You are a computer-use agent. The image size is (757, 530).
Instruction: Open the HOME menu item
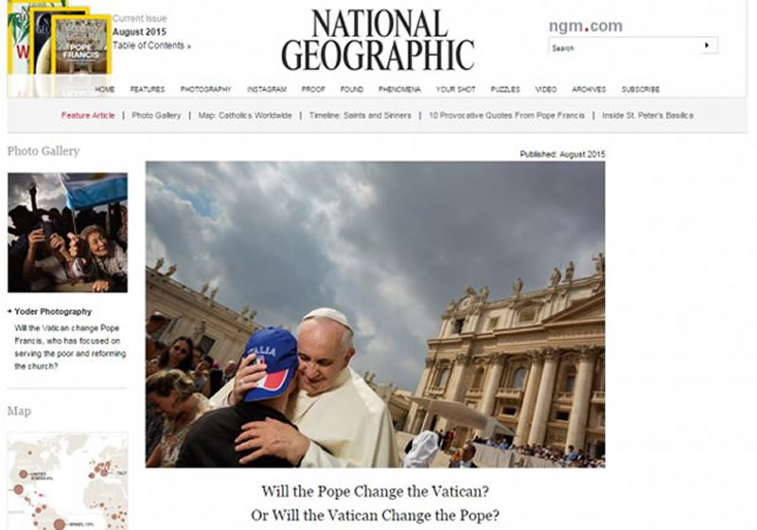coord(105,89)
